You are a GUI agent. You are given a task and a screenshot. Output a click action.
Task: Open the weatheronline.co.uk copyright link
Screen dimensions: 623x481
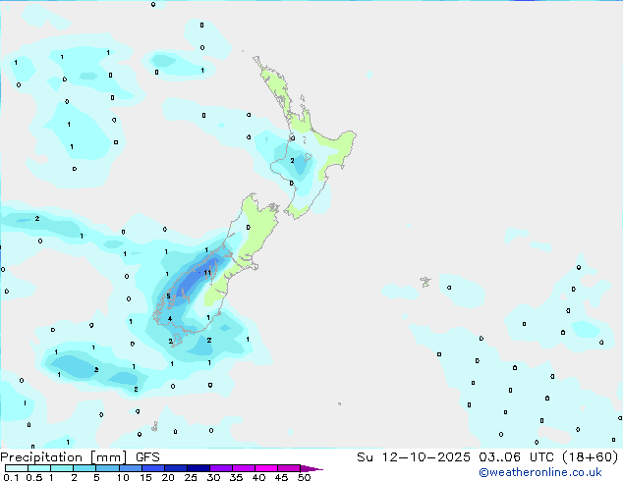point(539,472)
